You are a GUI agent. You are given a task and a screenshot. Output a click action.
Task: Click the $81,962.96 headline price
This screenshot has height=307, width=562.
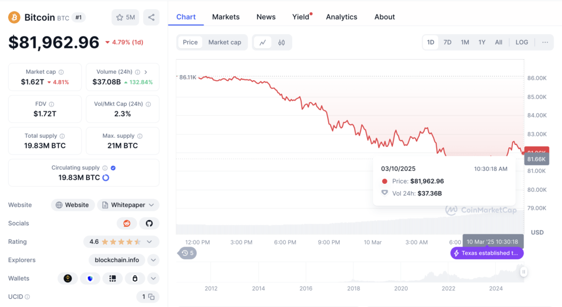[x=54, y=42]
